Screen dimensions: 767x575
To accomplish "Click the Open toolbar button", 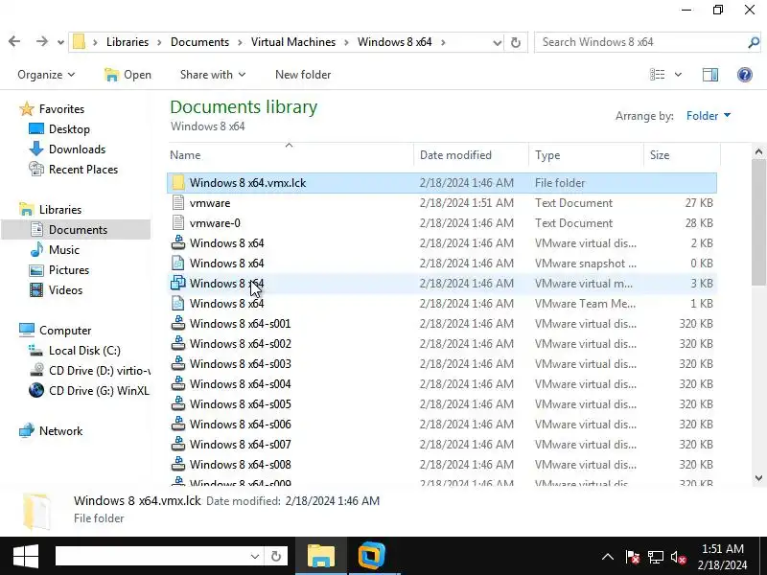I will tap(128, 75).
